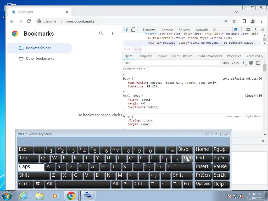268x201 pixels.
Task: Open the Accessibility tab in DevTools
Action: pos(254,56)
